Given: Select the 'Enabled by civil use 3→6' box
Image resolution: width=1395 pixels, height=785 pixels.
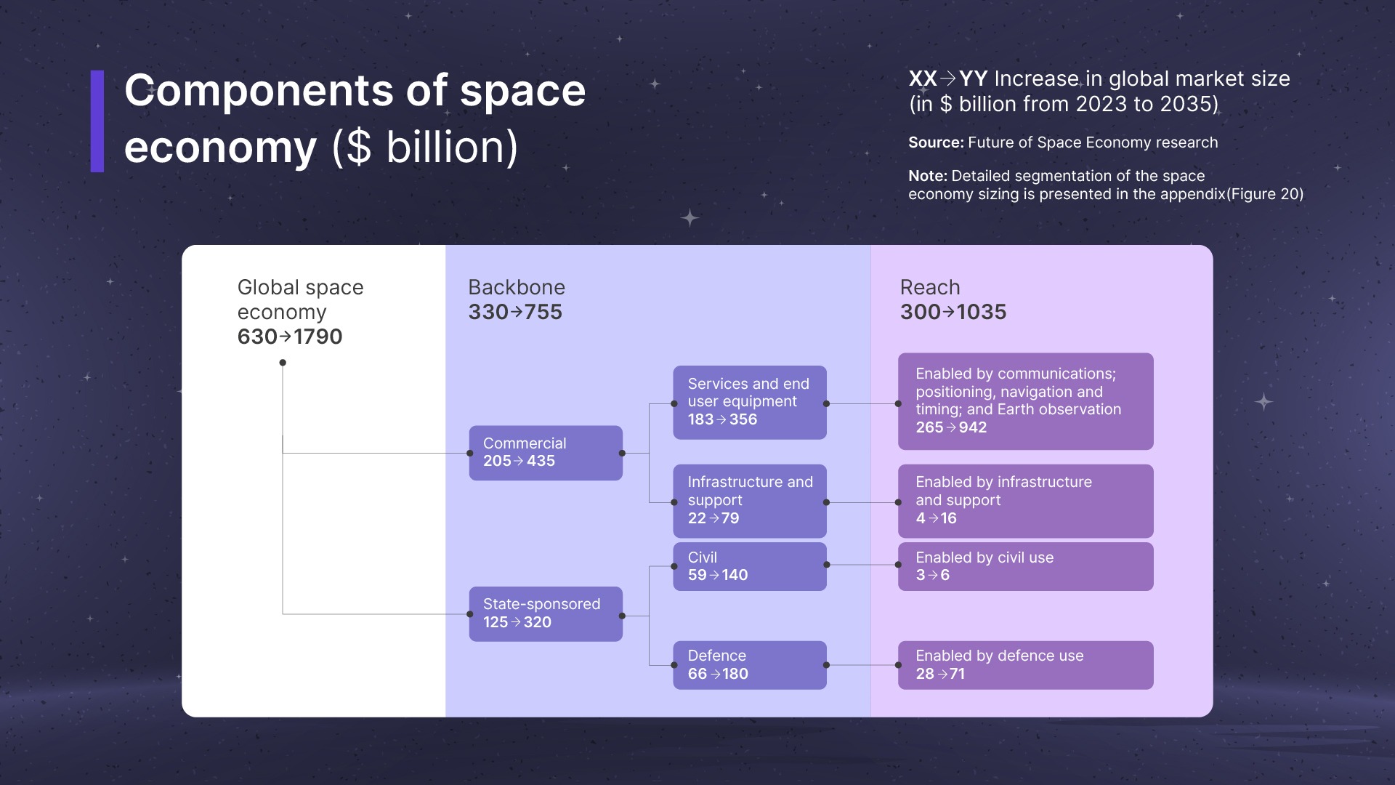Looking at the screenshot, I should (1025, 566).
